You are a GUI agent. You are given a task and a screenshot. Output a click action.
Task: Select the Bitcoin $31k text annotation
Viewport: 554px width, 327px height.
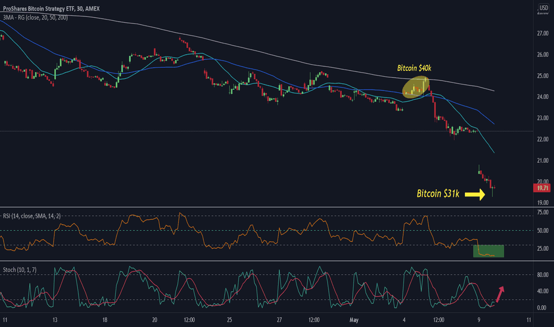[x=437, y=193]
